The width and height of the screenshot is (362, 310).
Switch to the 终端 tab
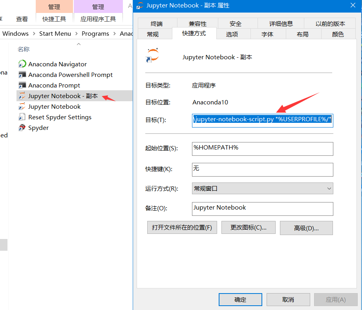(157, 24)
